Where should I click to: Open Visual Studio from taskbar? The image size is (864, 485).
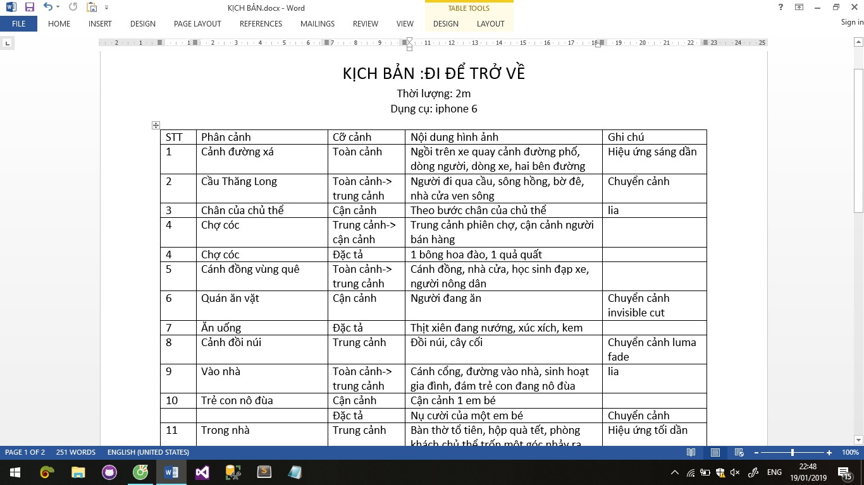coord(202,472)
